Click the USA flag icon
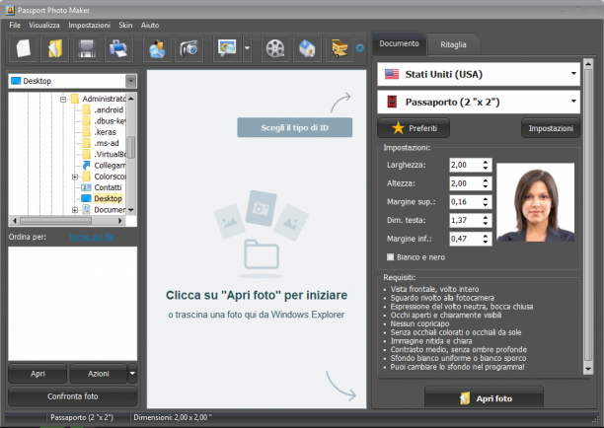The height and width of the screenshot is (428, 604). click(392, 74)
